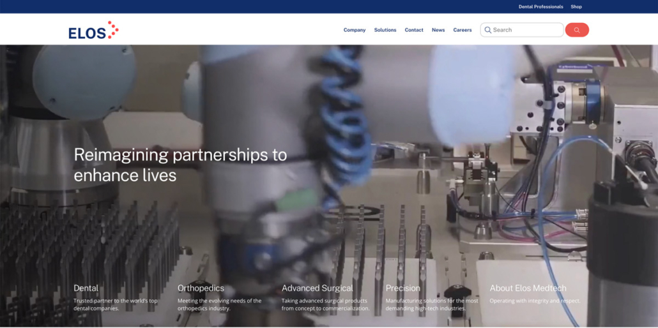Go to the Contact page
The image size is (658, 328).
(x=414, y=30)
